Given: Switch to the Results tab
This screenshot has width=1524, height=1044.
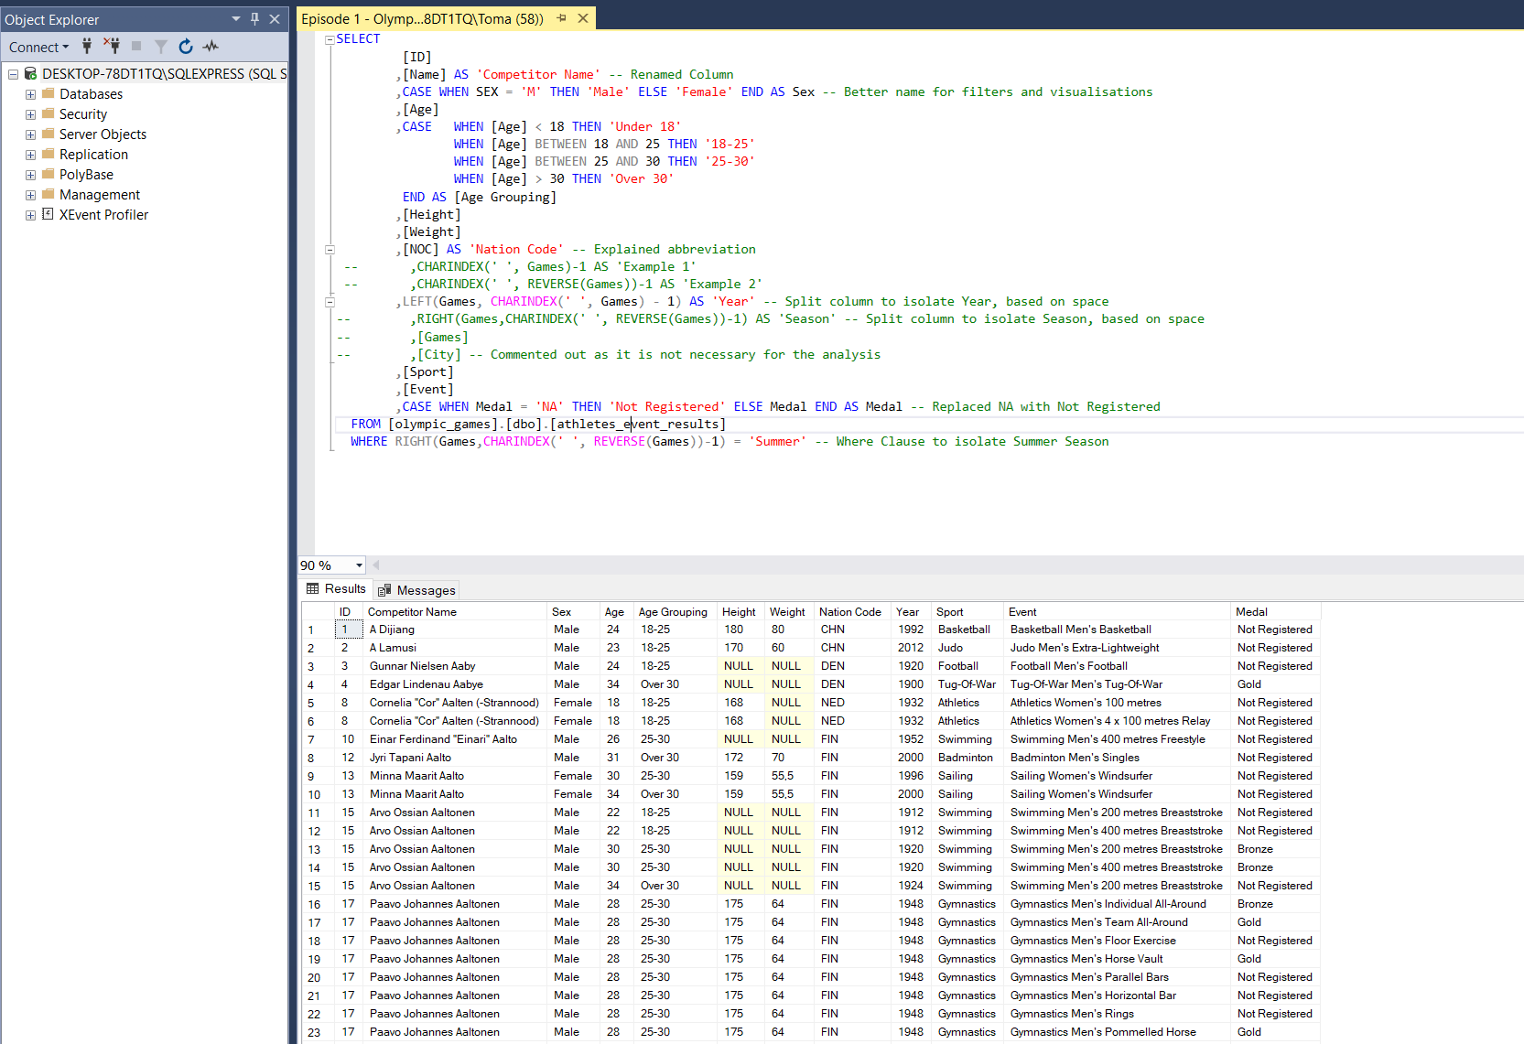Looking at the screenshot, I should pyautogui.click(x=336, y=589).
